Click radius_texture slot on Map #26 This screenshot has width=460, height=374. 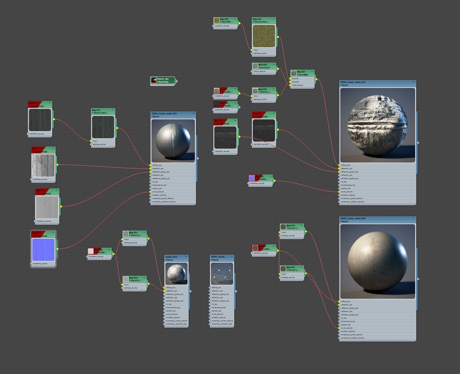click(264, 71)
